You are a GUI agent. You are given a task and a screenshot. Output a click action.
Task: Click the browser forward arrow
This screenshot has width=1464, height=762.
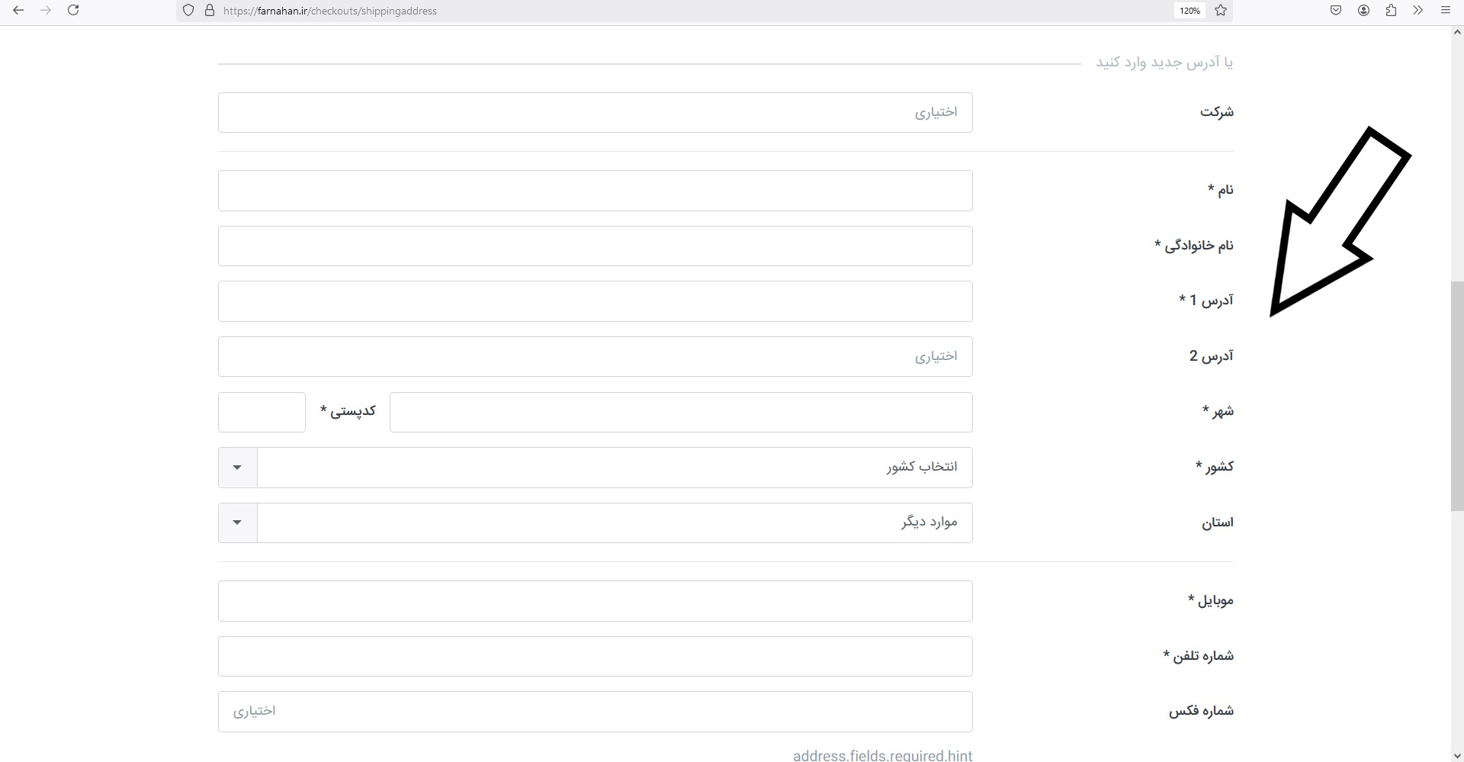pos(46,11)
